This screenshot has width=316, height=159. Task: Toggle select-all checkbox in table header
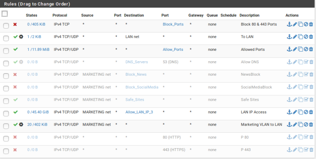coord(5,14)
